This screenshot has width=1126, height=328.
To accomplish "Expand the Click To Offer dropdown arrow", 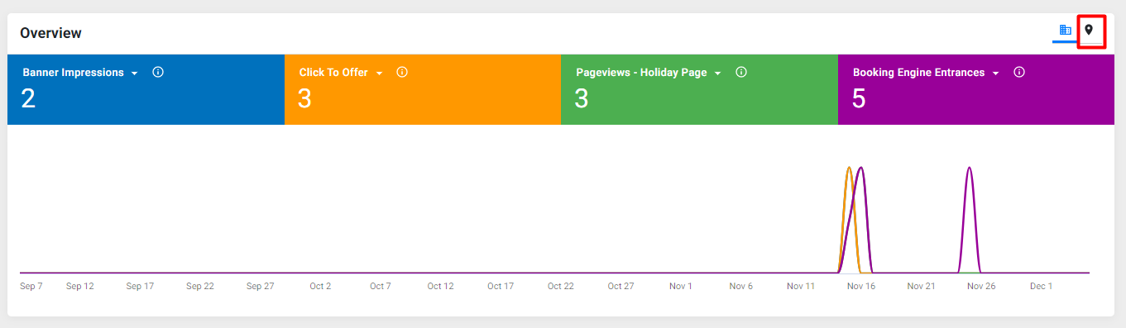I will pyautogui.click(x=379, y=74).
